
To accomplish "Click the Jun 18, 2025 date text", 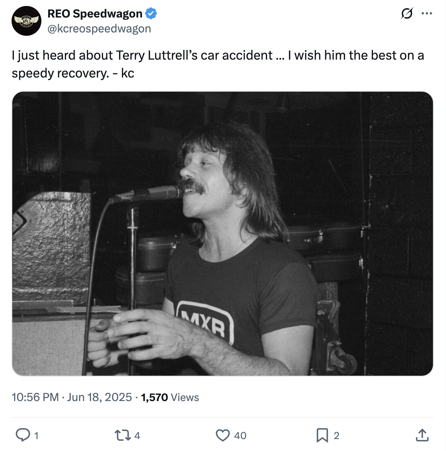I will pos(100,397).
